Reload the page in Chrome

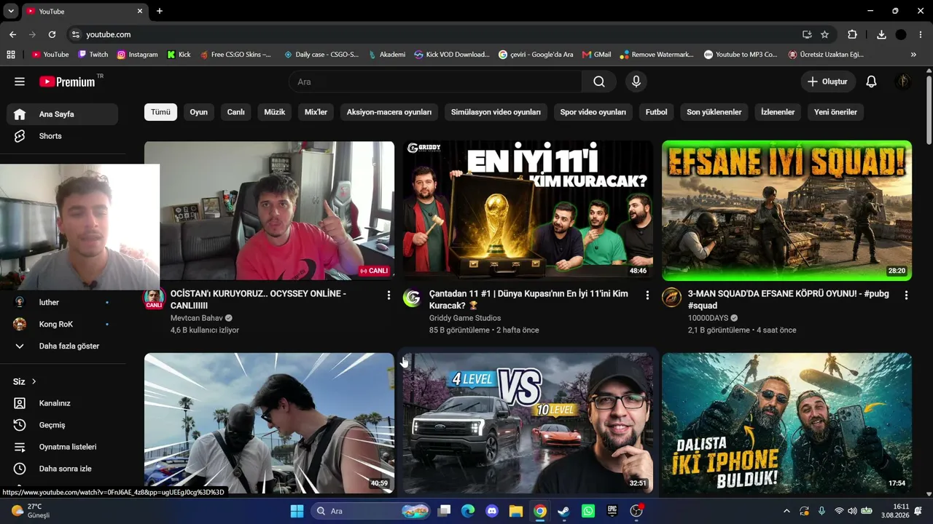[x=52, y=34]
